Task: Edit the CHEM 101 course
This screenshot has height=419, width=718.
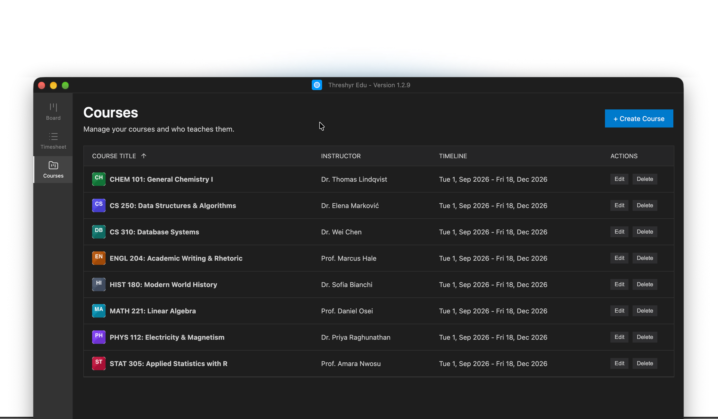Action: [619, 179]
